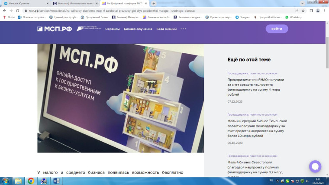Open the Единый реестр суб... bookmark

coord(63,17)
